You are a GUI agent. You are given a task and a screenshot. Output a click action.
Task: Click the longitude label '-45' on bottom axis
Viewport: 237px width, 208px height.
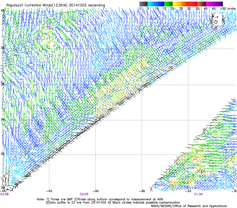(x=3, y=191)
